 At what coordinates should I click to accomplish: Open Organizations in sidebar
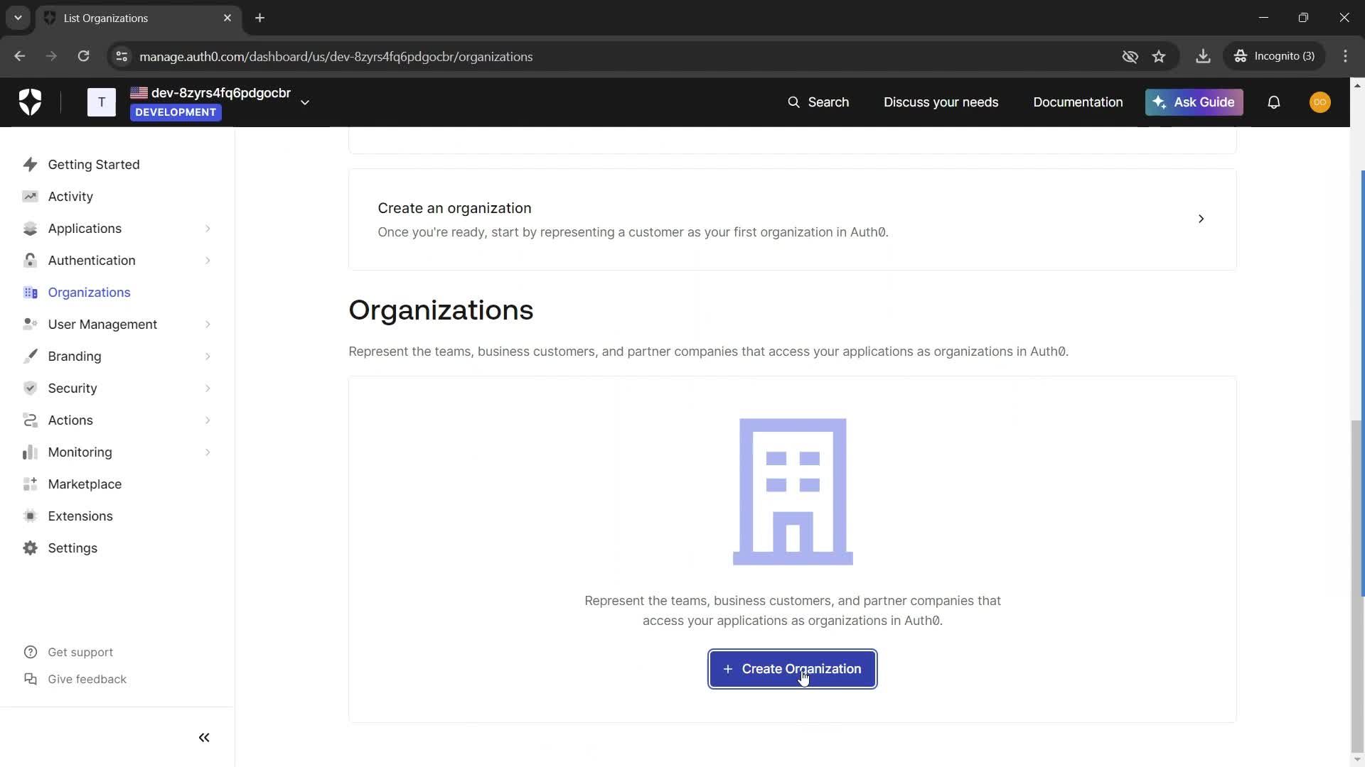pos(89,293)
